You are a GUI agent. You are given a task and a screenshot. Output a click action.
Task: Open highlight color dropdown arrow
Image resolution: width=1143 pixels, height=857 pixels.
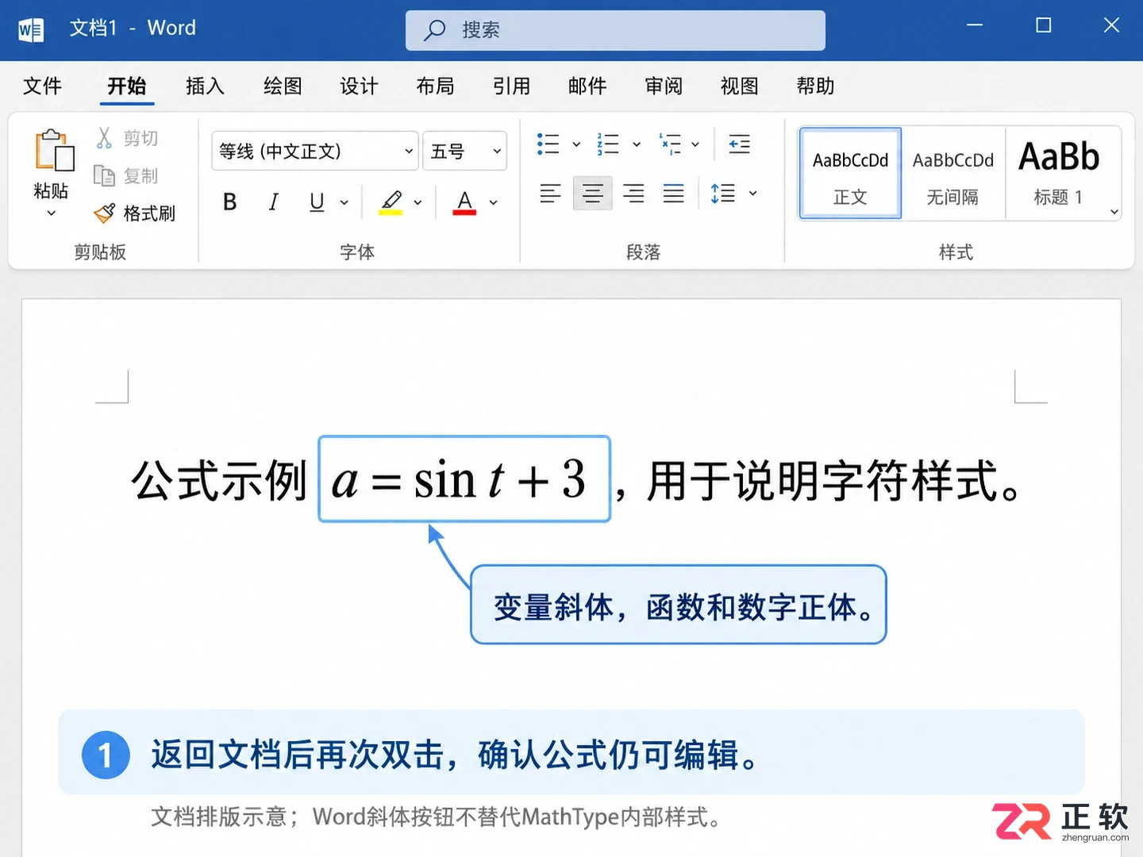[418, 203]
